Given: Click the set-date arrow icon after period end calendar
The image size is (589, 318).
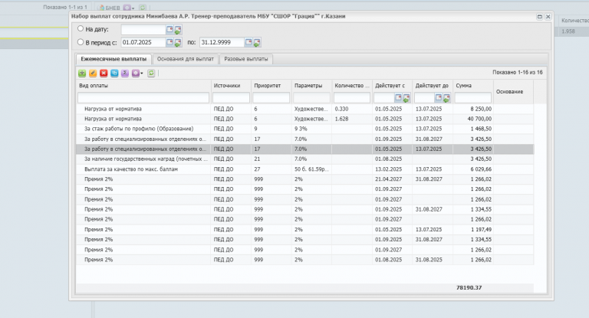Looking at the screenshot, I should click(x=257, y=43).
